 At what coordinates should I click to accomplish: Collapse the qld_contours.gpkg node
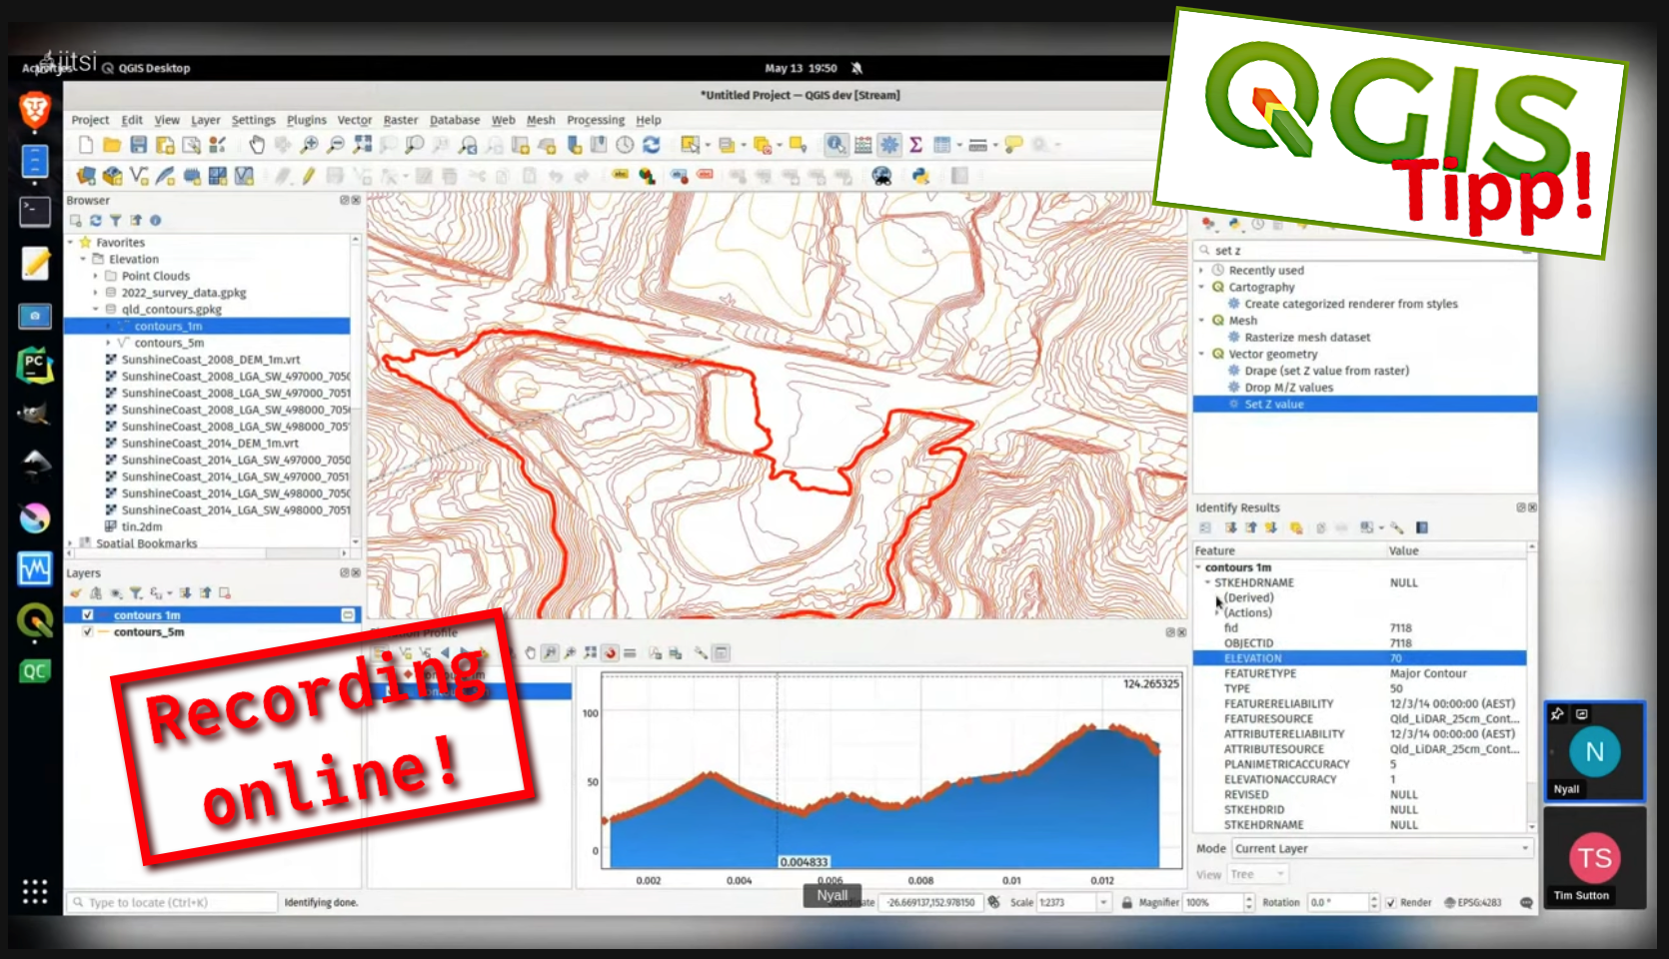pyautogui.click(x=96, y=310)
